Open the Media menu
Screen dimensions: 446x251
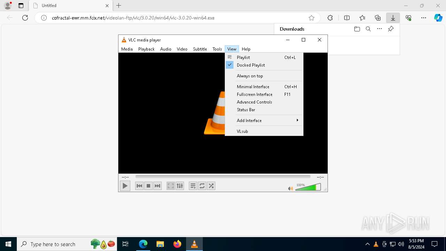pos(127,49)
